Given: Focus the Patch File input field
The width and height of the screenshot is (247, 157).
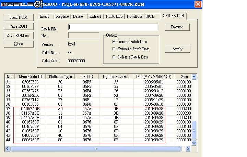Looking at the screenshot, I should 113,27.
